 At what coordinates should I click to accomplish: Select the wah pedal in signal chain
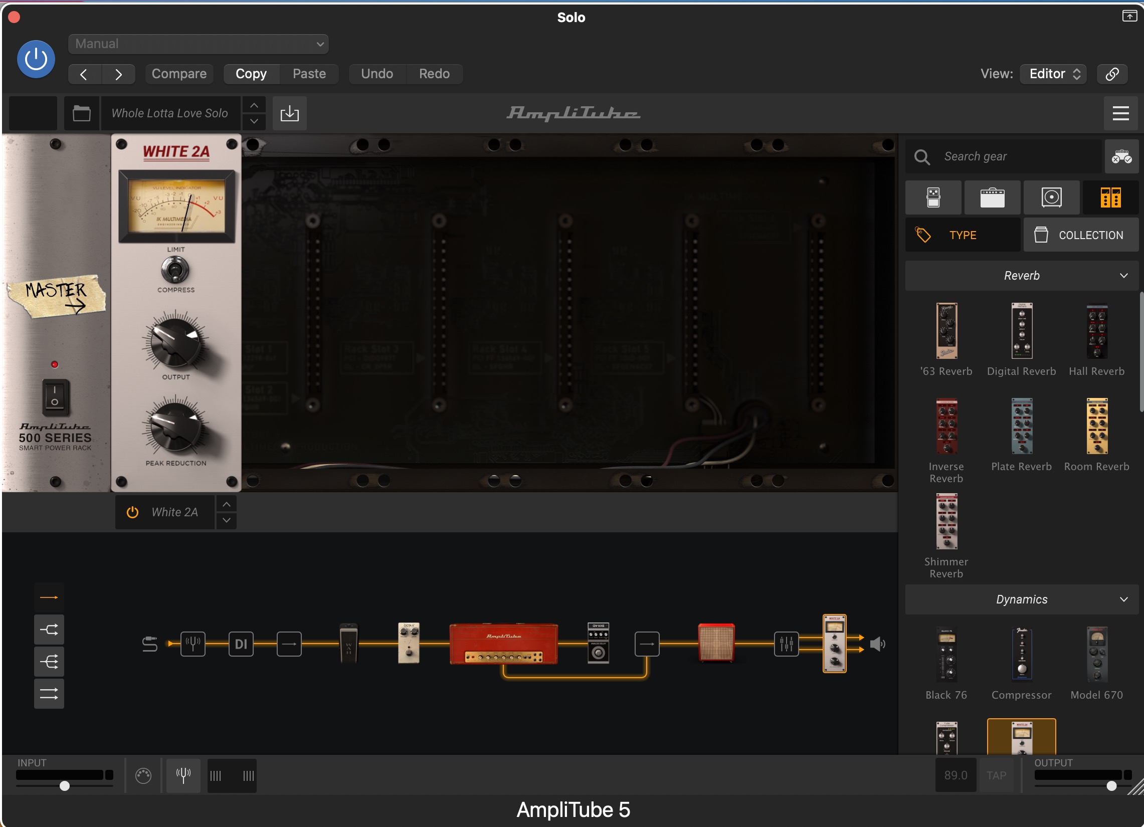(x=348, y=643)
